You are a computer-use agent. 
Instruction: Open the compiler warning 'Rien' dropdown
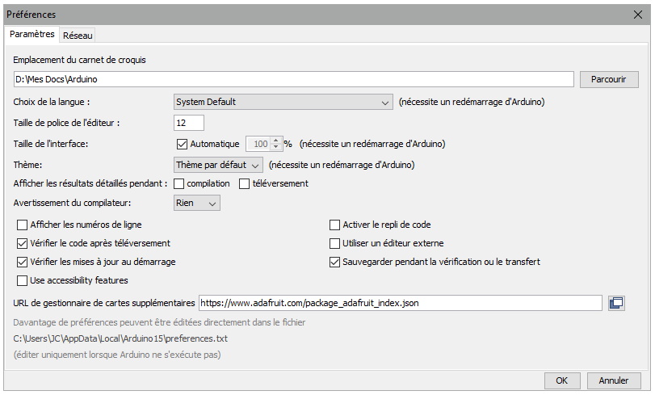click(x=197, y=204)
